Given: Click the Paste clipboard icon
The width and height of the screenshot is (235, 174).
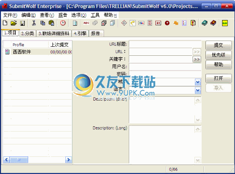Looking at the screenshot, I should [51, 23].
